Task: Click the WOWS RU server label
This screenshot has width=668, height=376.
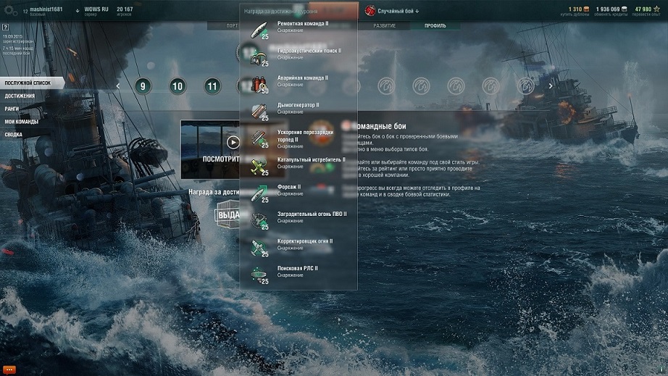Action: click(96, 9)
